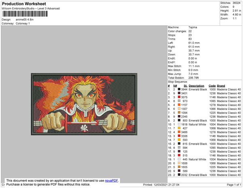Click the Left extent value "61.0 mm"
The height and width of the screenshot is (188, 243).
click(194, 43)
